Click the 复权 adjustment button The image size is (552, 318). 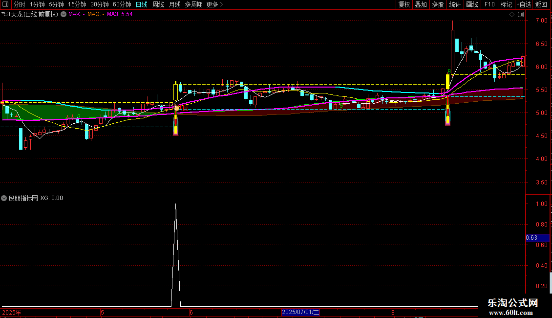pyautogui.click(x=404, y=4)
